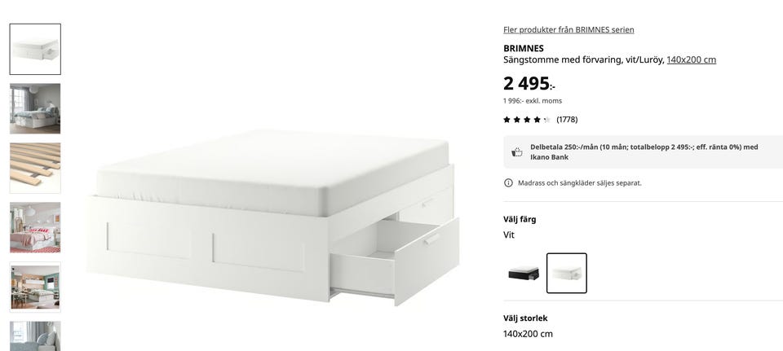Screen dimensions: 783x351
Task: Click the basket icon in Delbetala banner
Action: [516, 152]
